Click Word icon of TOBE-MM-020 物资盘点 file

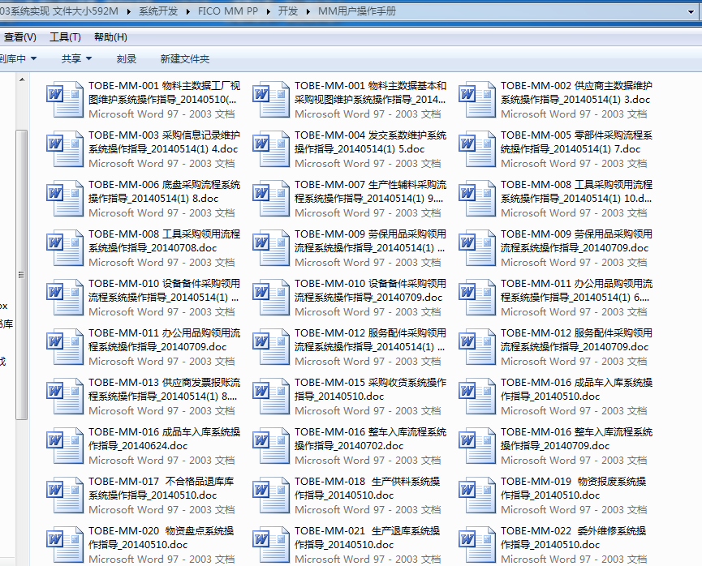coord(65,544)
